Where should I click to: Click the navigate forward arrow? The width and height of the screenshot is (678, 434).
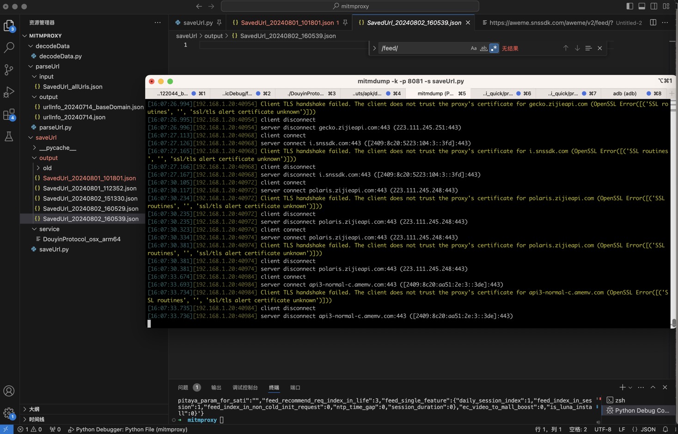tap(211, 6)
